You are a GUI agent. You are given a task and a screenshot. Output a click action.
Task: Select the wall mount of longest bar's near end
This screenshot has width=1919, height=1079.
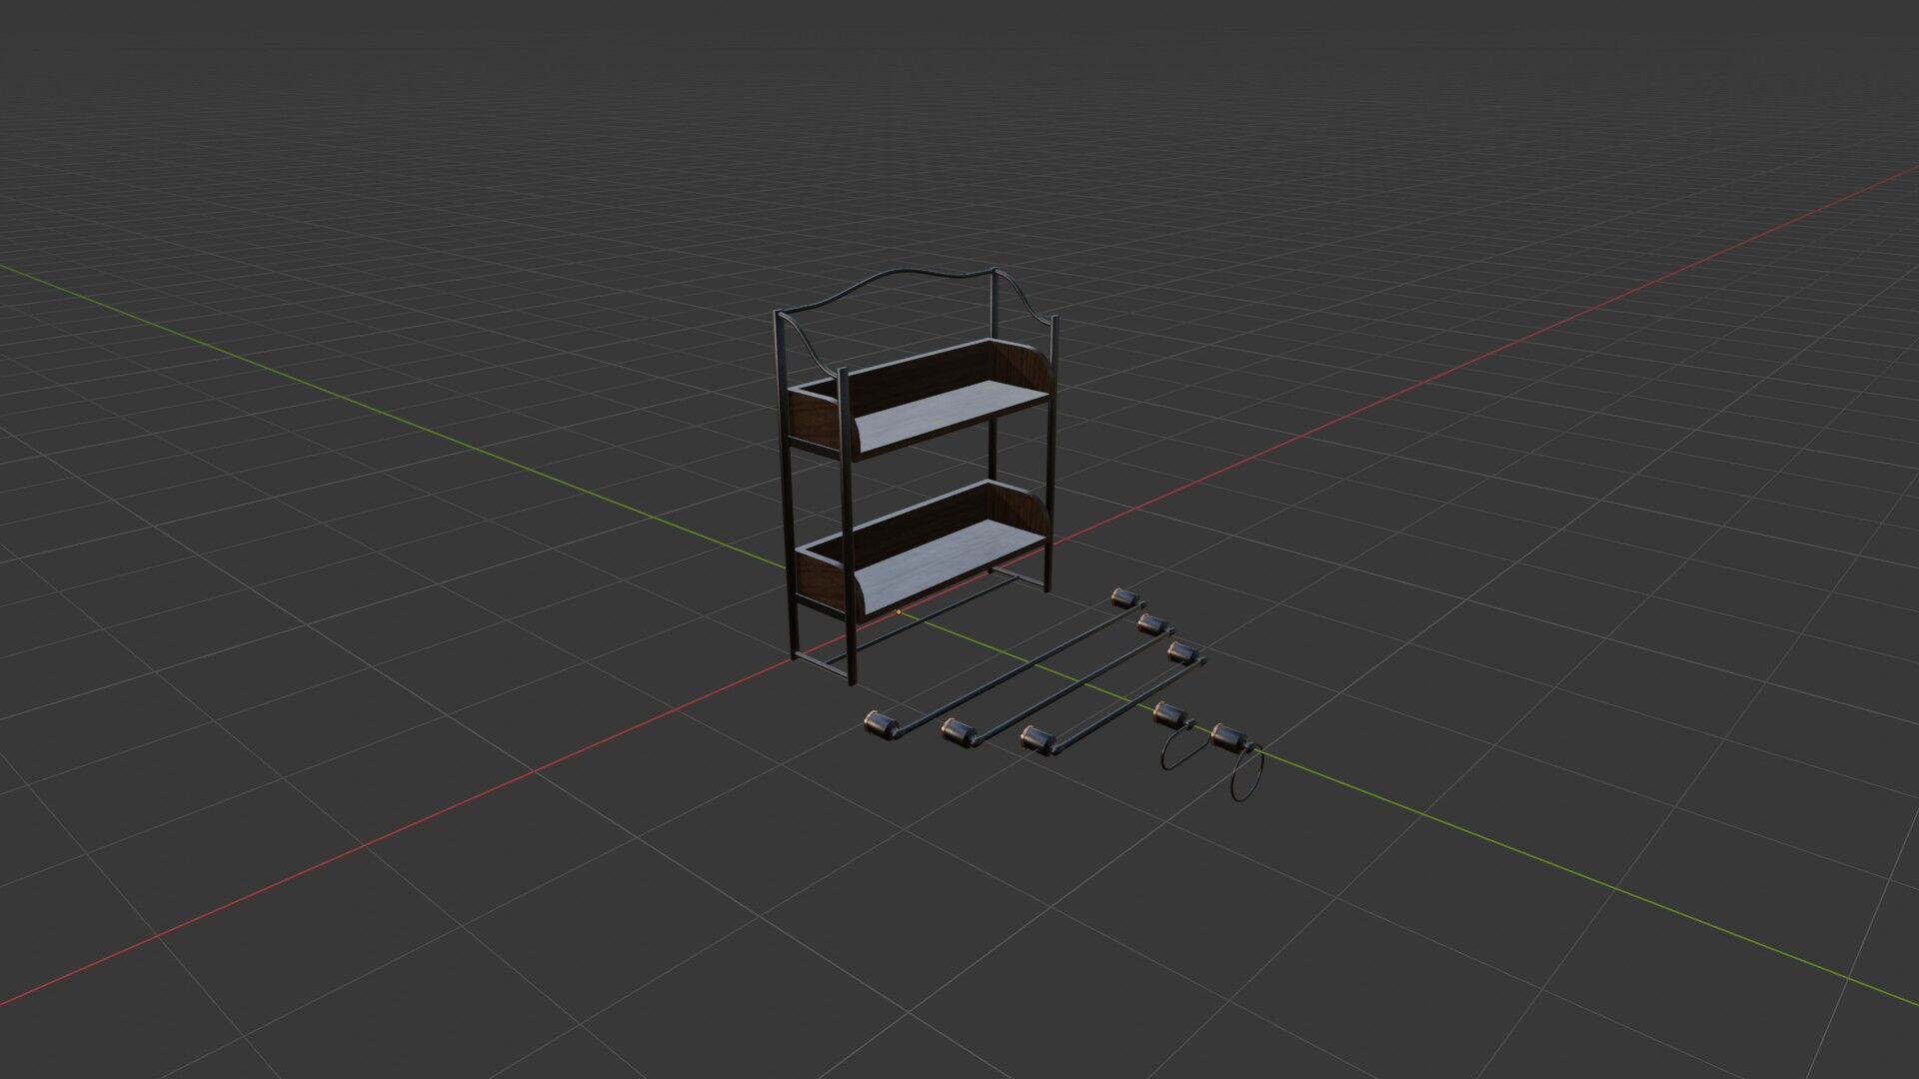click(880, 724)
